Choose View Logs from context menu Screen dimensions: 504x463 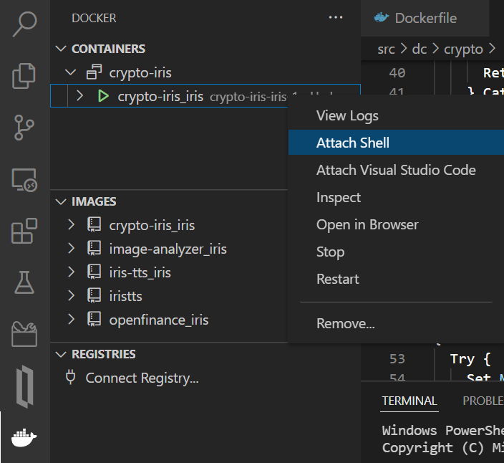pyautogui.click(x=396, y=116)
